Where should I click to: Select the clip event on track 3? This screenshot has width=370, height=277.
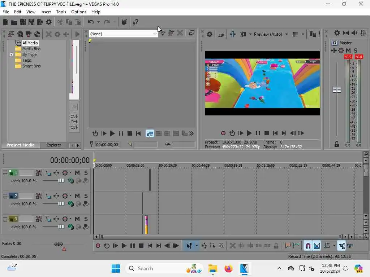tap(146, 224)
